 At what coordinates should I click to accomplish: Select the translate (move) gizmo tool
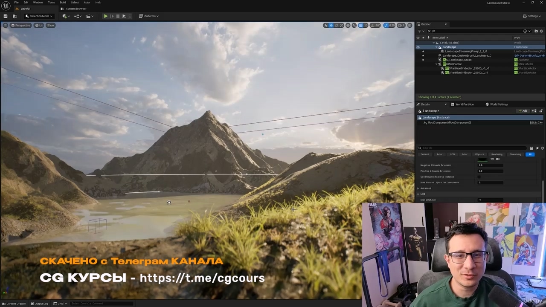[331, 25]
